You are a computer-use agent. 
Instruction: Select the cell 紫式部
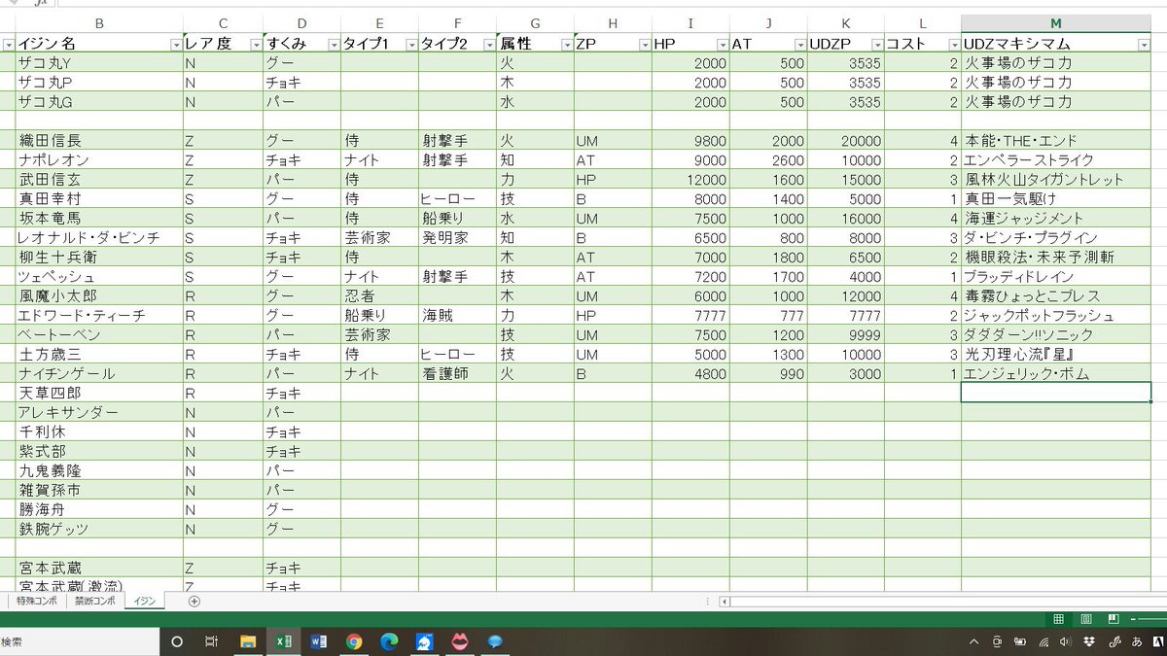[98, 452]
